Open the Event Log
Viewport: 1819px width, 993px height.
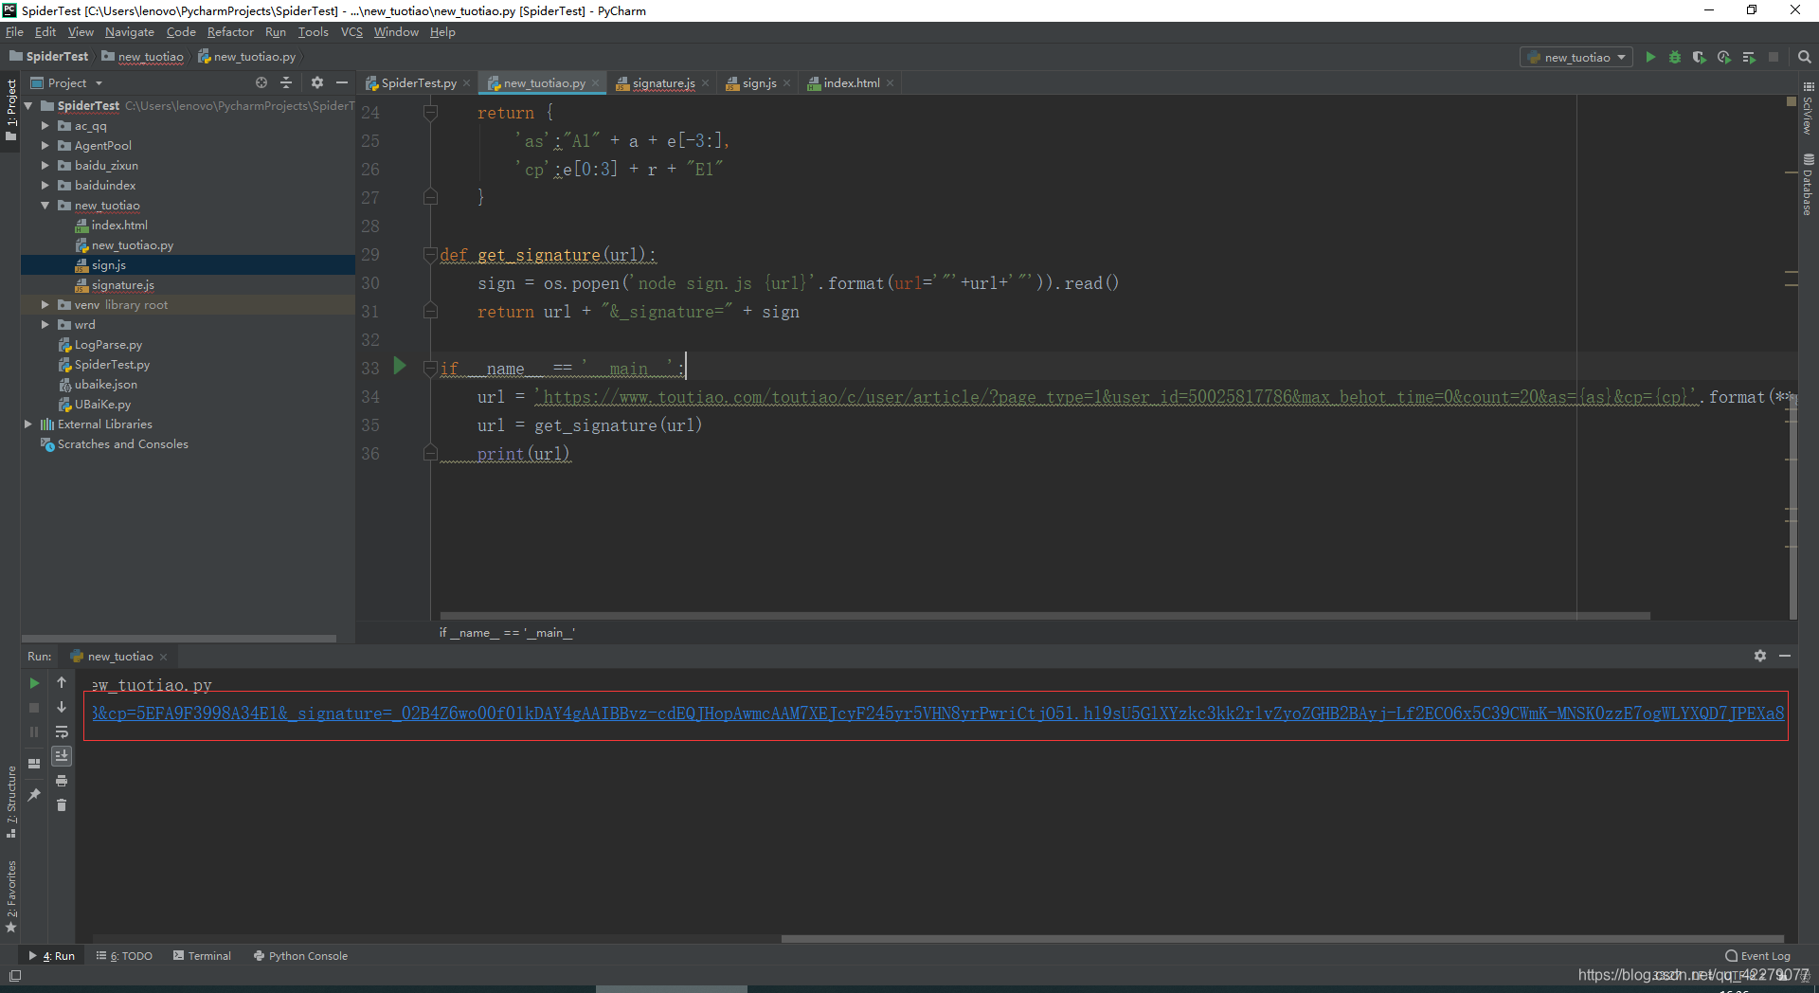(1757, 956)
